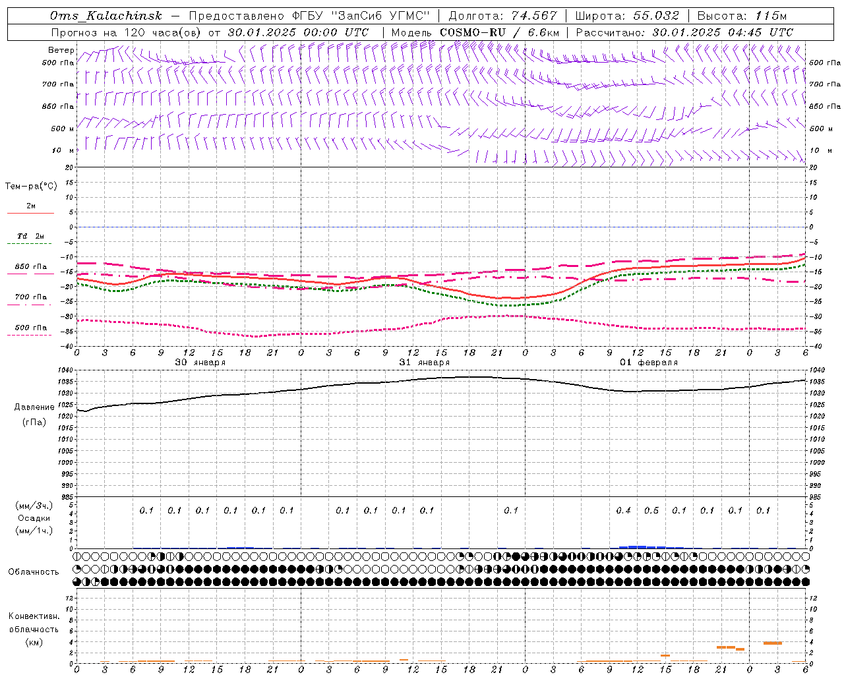Click the 2м temperature legend entry
Screen dimensions: 844x675
[30, 207]
